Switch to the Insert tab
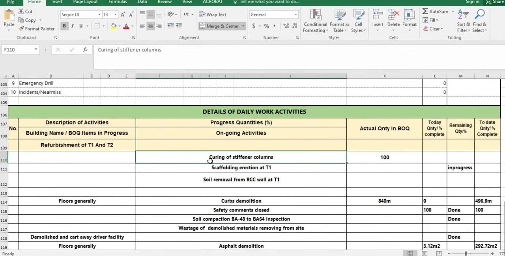505x256 pixels. pyautogui.click(x=57, y=2)
